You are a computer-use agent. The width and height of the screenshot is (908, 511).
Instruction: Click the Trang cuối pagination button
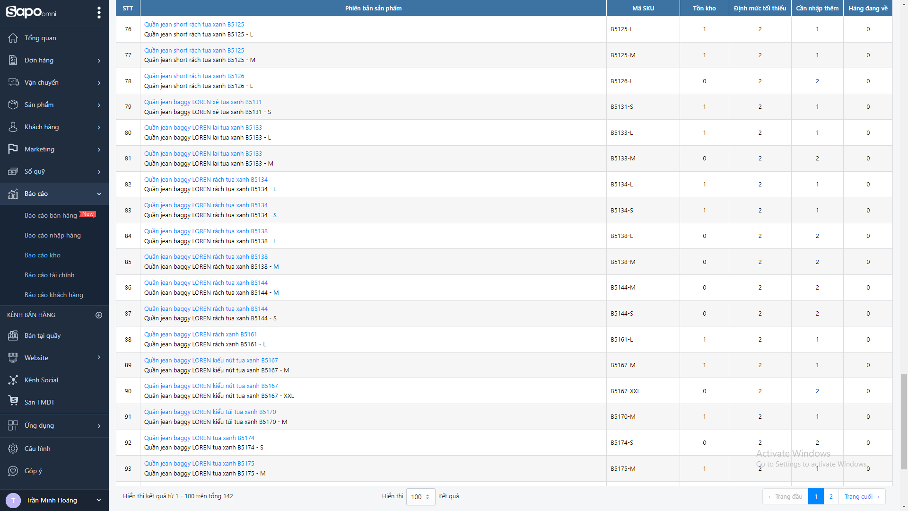[862, 496]
